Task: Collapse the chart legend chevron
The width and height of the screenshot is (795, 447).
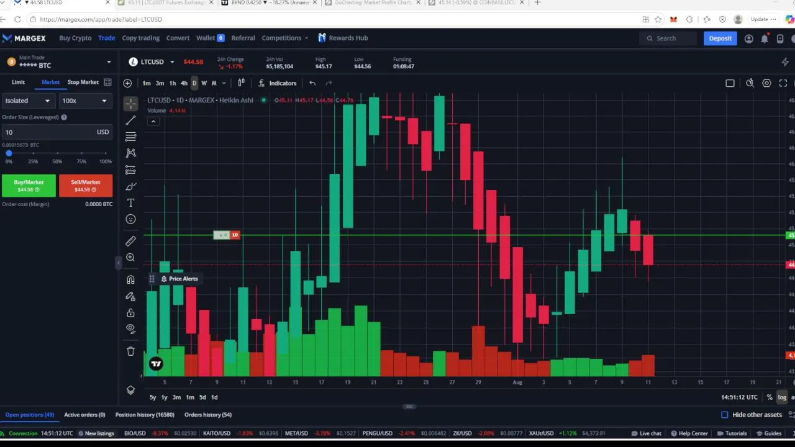Action: click(x=153, y=122)
